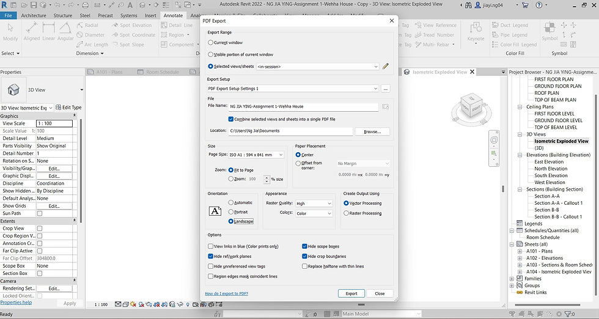This screenshot has height=319, width=599.
Task: Open the Raster Quality dropdown
Action: tap(314, 204)
